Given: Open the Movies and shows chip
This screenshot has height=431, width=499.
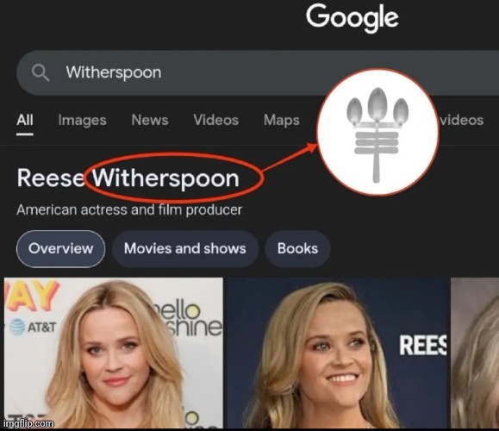Looking at the screenshot, I should (185, 248).
